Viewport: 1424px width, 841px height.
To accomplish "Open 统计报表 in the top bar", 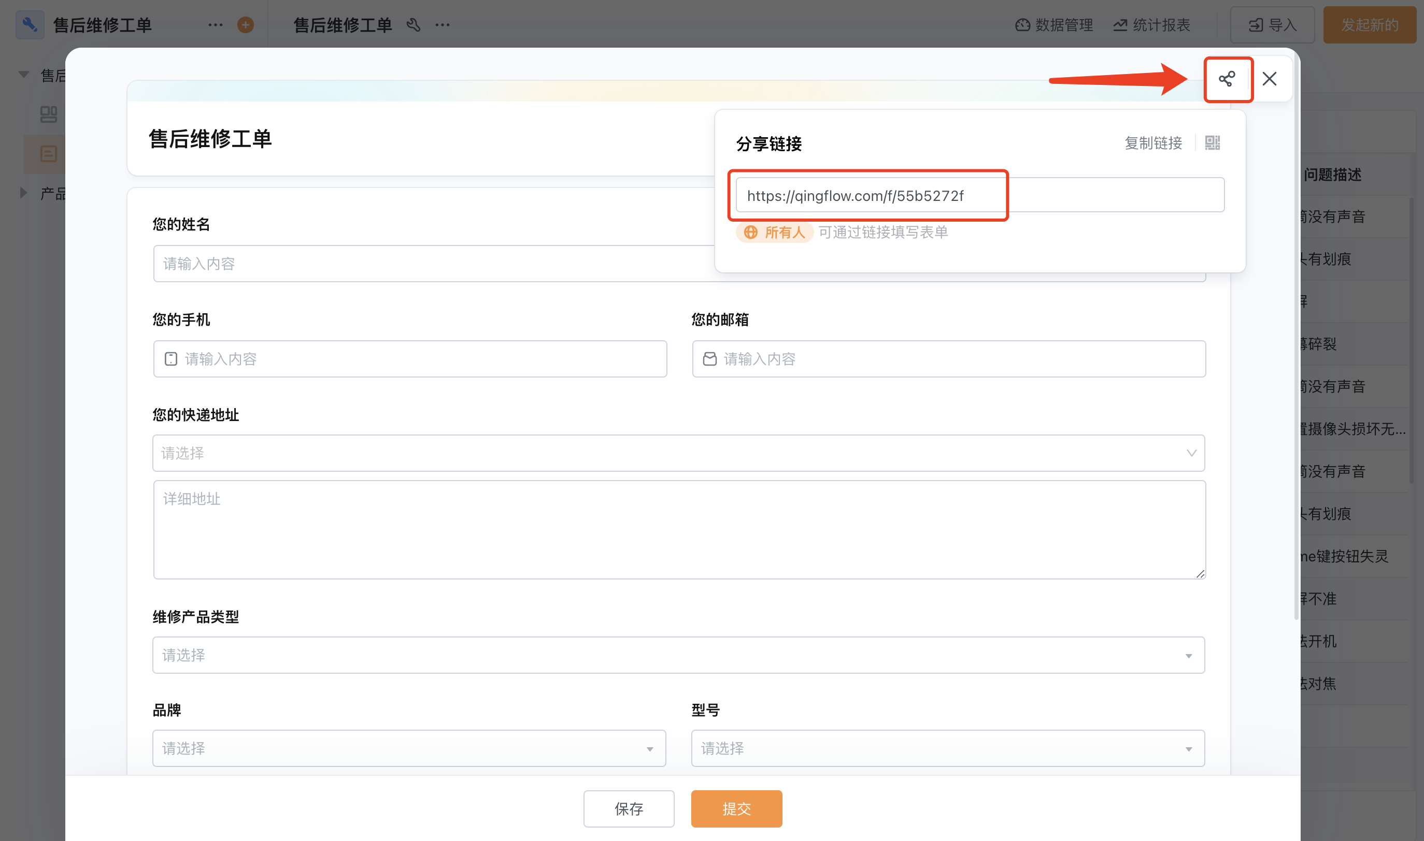I will (x=1151, y=25).
